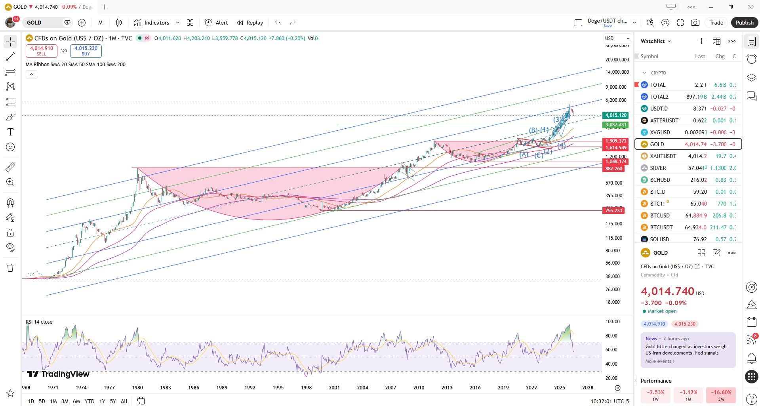This screenshot has width=760, height=406.
Task: Toggle magnet mode for drawings
Action: pos(10,203)
